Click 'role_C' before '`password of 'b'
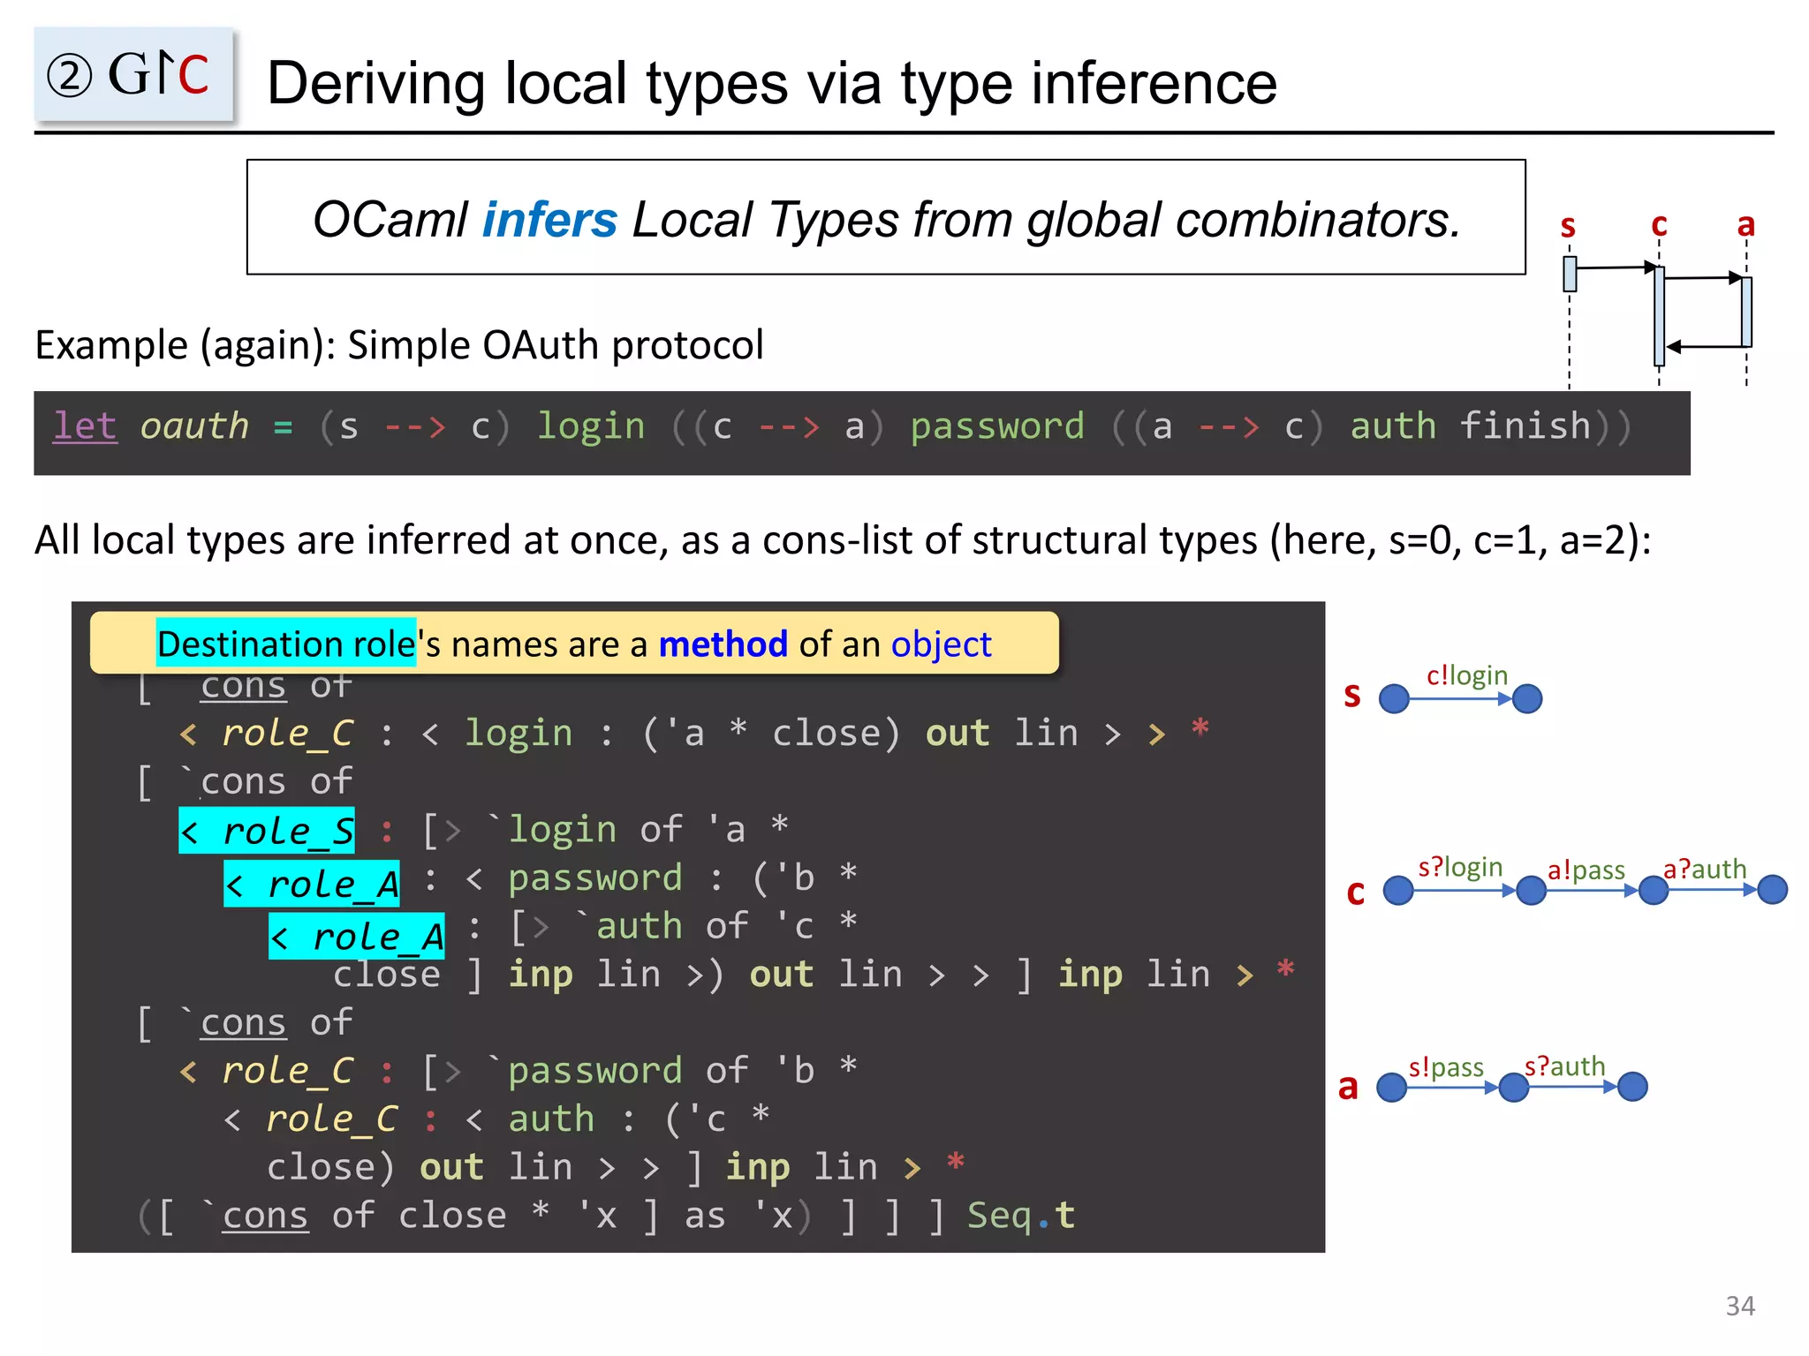 pyautogui.click(x=288, y=1071)
